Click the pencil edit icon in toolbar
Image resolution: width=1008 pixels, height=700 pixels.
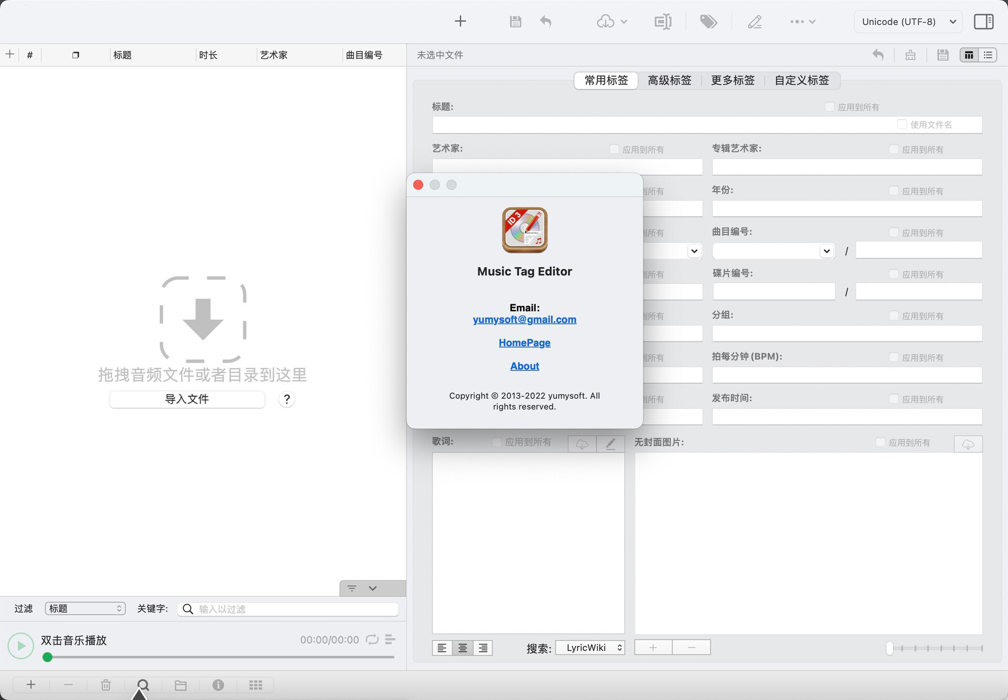pos(754,22)
